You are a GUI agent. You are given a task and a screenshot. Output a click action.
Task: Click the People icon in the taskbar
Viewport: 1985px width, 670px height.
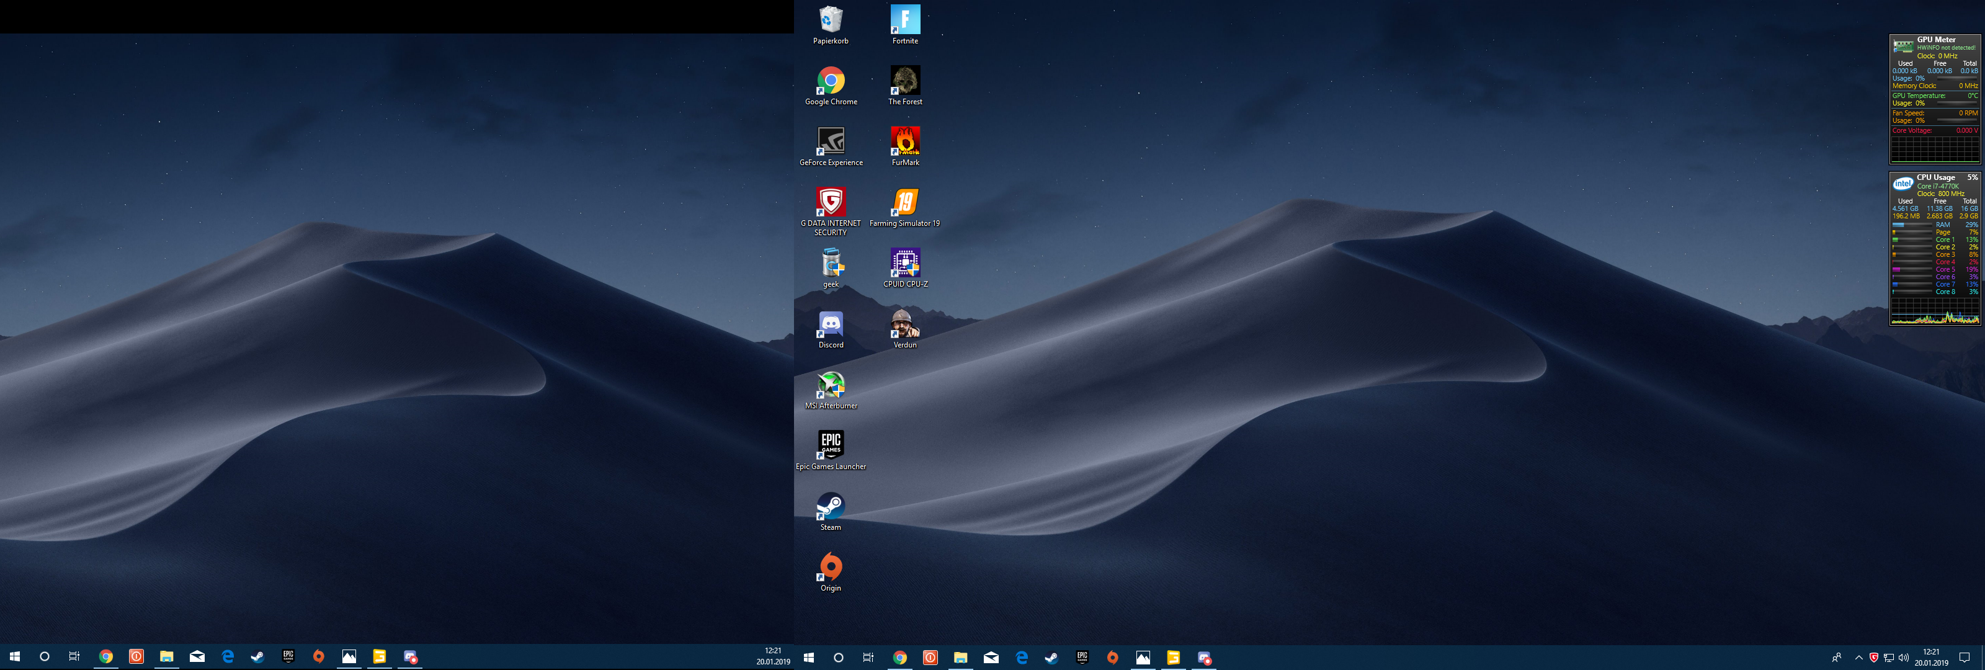[1836, 658]
